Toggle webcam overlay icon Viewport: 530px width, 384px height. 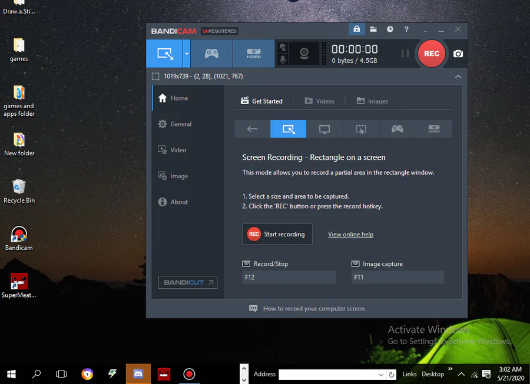pyautogui.click(x=304, y=54)
